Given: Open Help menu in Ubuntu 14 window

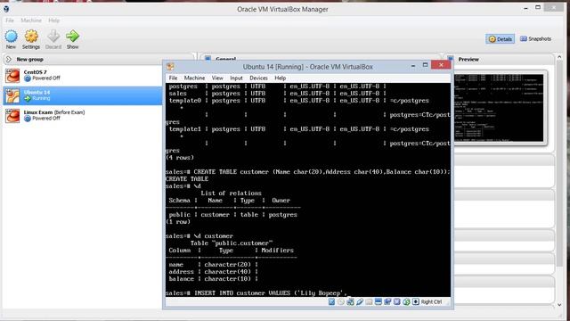Looking at the screenshot, I should pyautogui.click(x=281, y=78).
